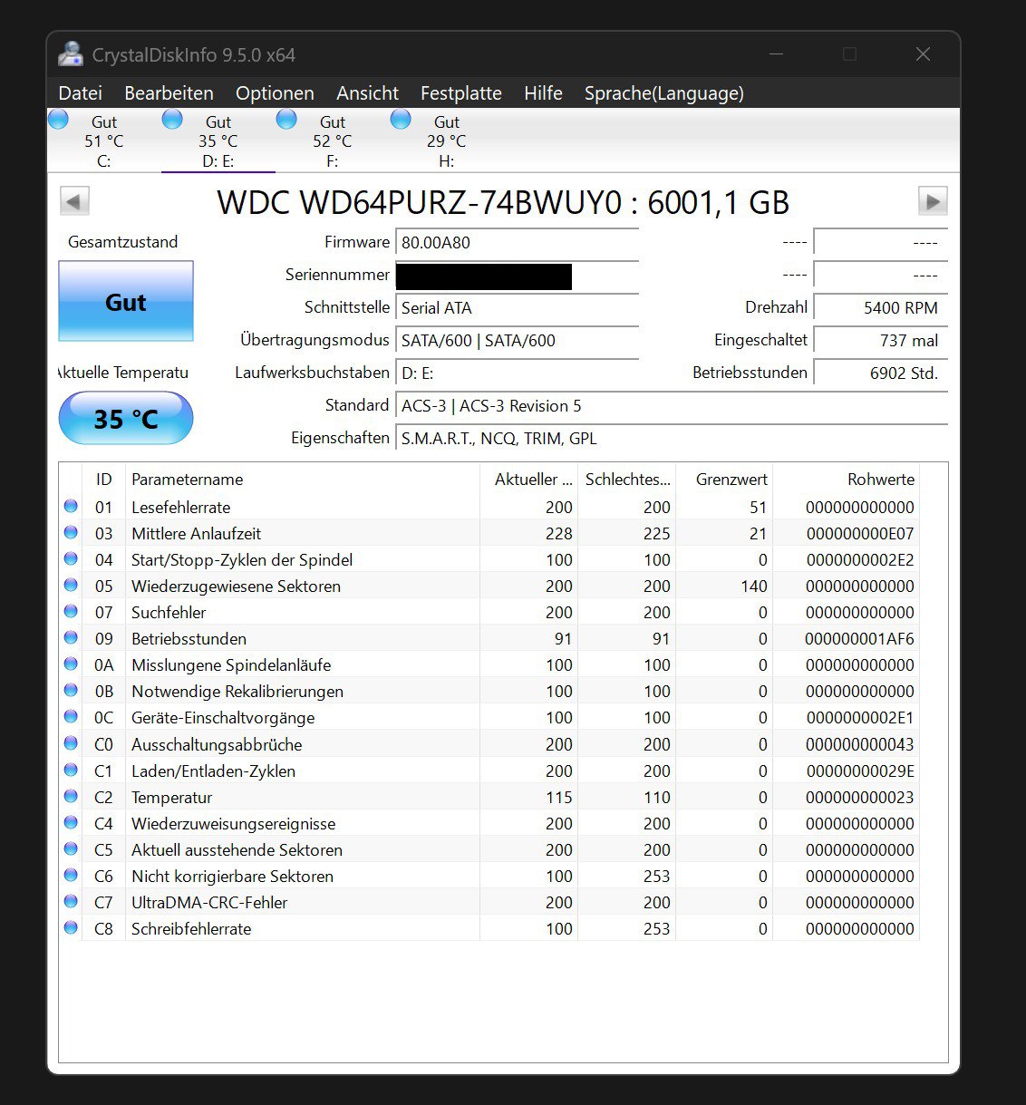The height and width of the screenshot is (1105, 1026).
Task: Click raw value 000000001AF6 of Betriebsstunden
Action: tap(859, 639)
